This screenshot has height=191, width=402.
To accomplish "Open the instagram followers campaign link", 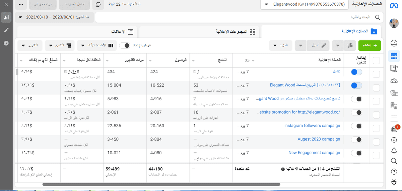I will coord(312,126).
